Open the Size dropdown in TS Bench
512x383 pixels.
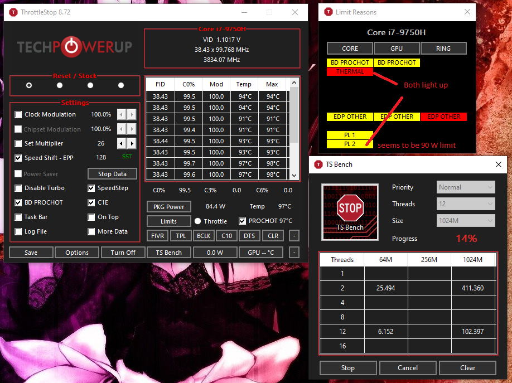466,220
